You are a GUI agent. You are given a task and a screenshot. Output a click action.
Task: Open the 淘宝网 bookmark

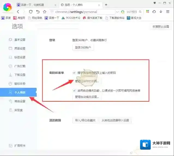coord(19,18)
